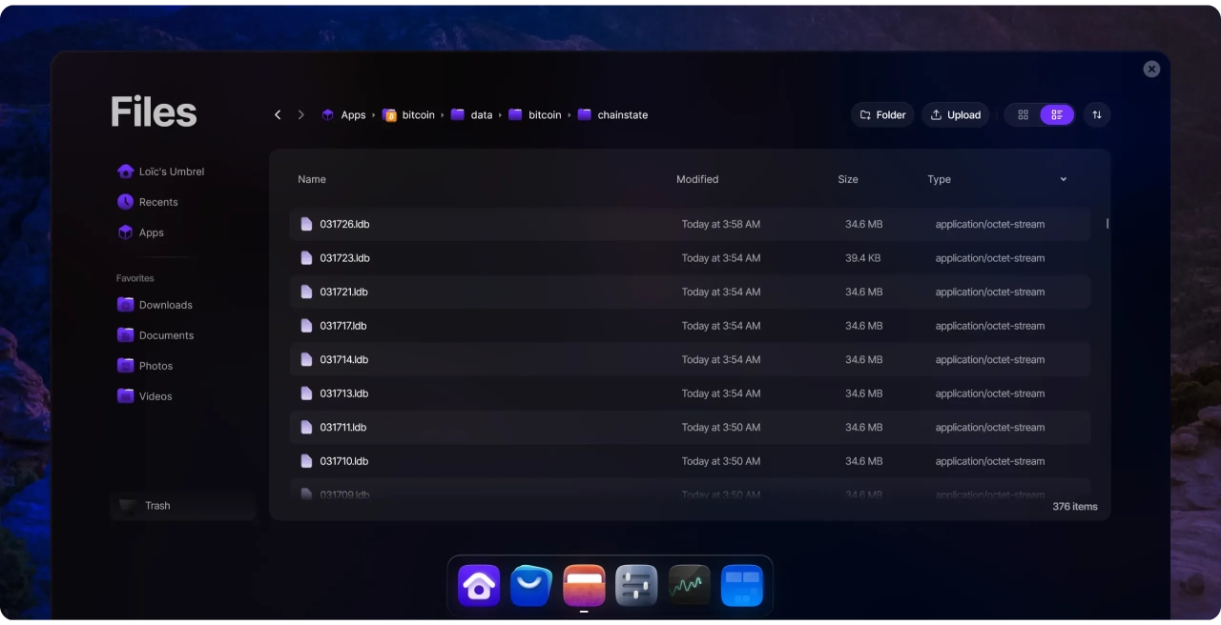Viewport: 1221px width, 625px height.
Task: Switch to grid view
Action: pos(1023,115)
